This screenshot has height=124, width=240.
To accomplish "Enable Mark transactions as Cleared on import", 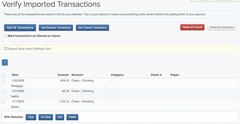I will [x=5, y=36].
